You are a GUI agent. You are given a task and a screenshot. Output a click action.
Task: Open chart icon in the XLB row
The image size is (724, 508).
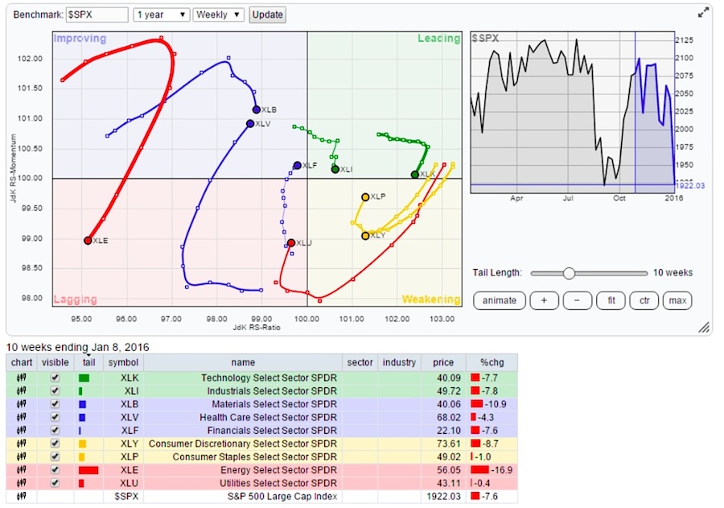21,404
